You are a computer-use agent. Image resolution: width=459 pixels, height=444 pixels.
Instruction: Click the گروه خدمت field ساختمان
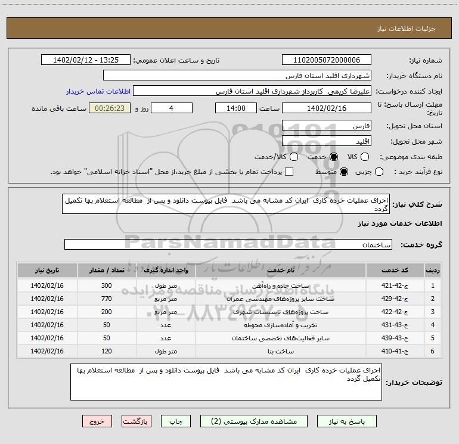click(x=228, y=244)
